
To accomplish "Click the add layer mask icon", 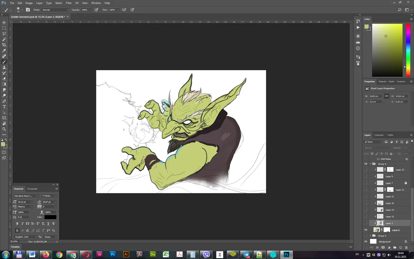I will 383,248.
